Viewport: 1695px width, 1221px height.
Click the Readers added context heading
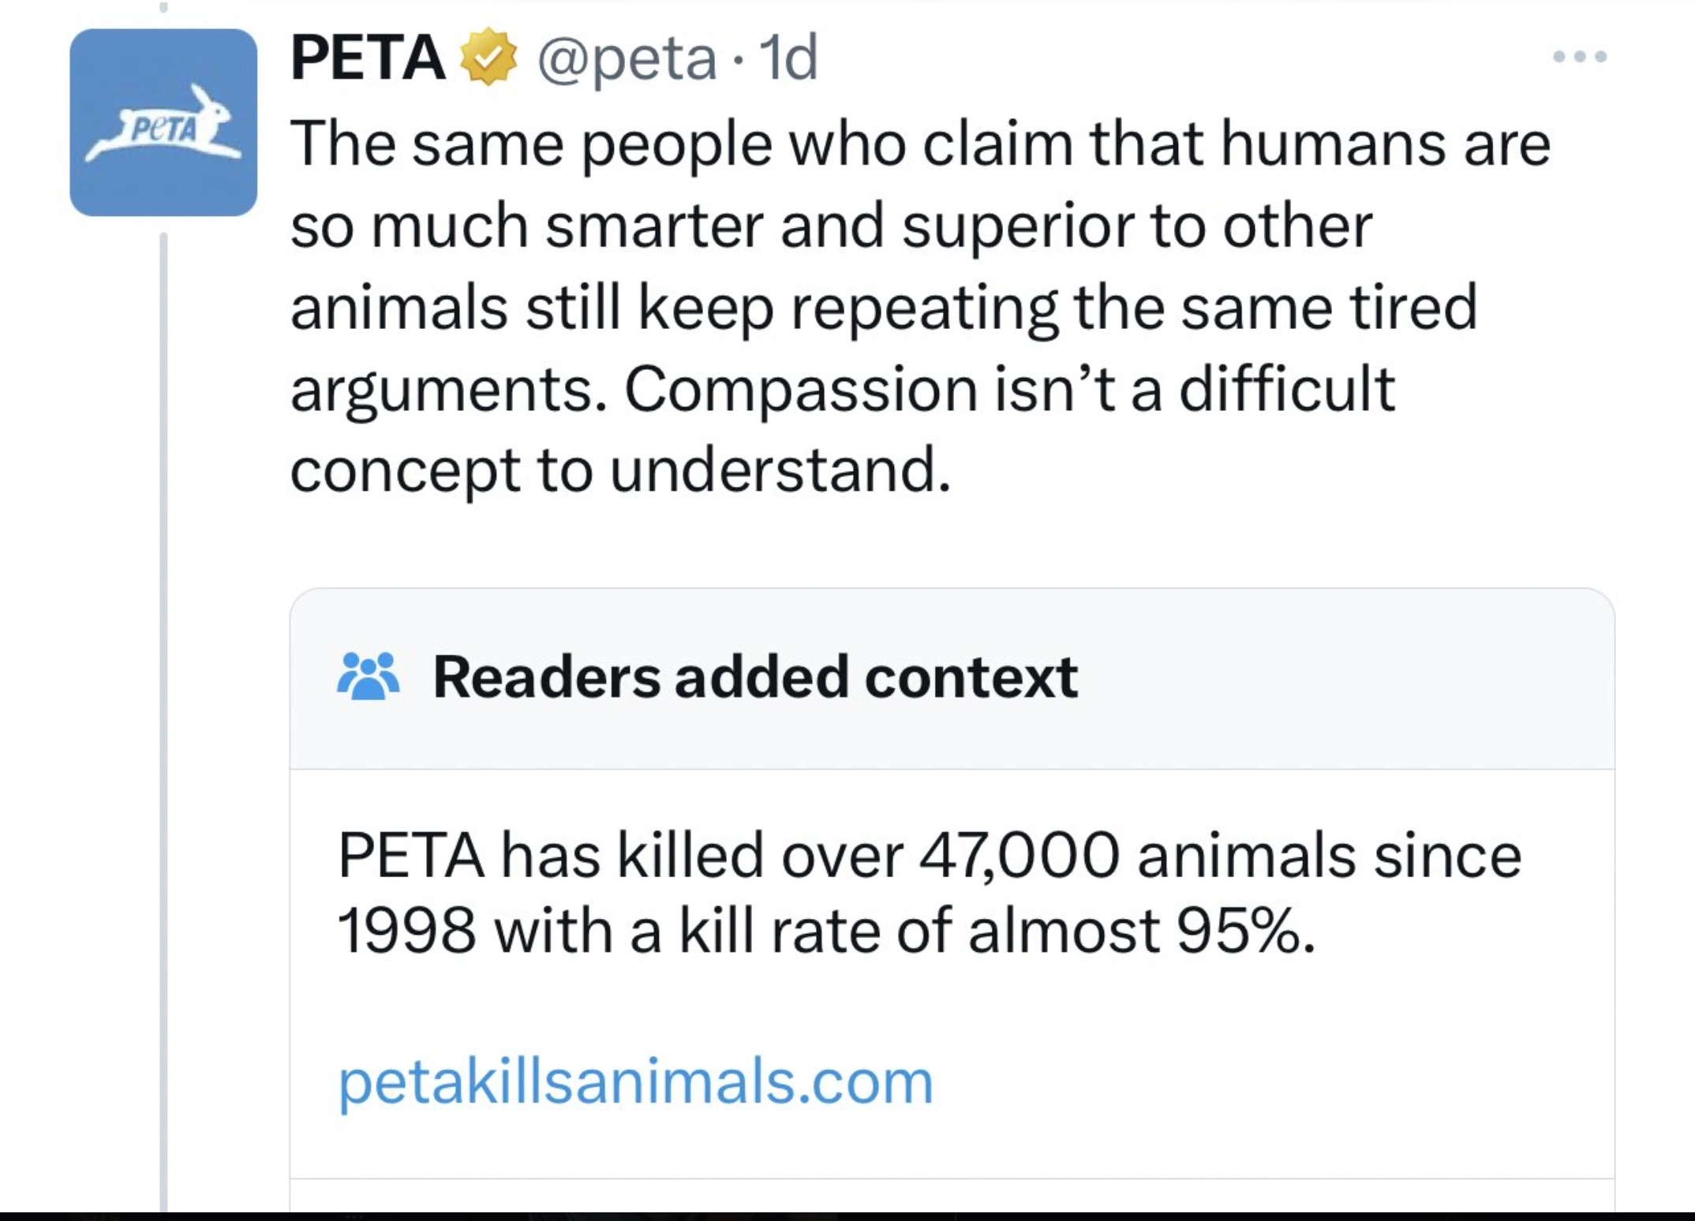pos(755,677)
